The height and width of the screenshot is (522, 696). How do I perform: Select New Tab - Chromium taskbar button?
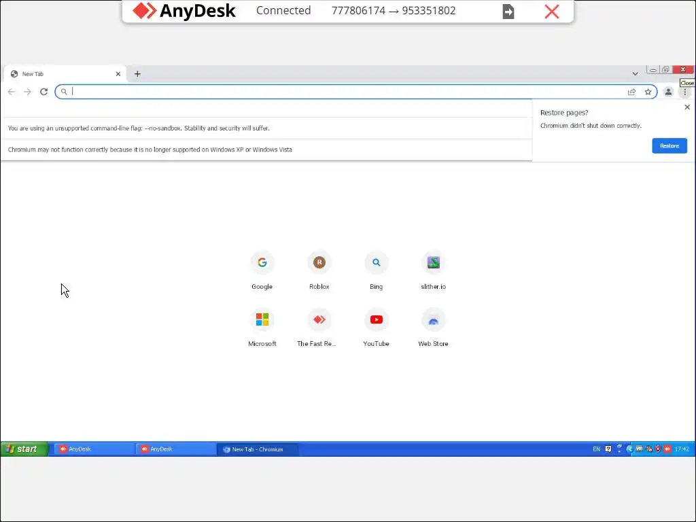click(258, 449)
